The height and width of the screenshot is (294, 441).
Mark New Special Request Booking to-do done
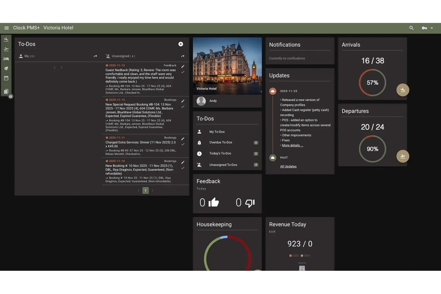tap(183, 107)
